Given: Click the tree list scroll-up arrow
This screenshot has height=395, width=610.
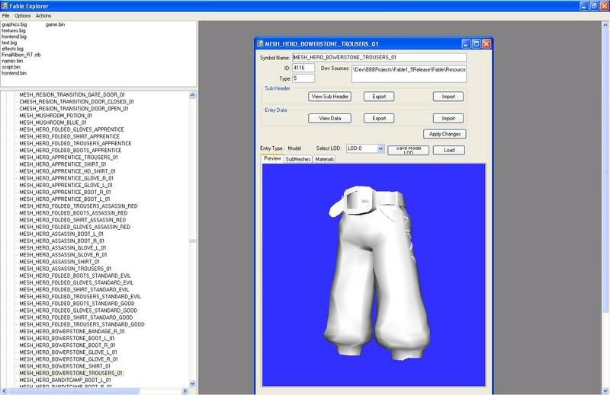Looking at the screenshot, I should tap(192, 95).
